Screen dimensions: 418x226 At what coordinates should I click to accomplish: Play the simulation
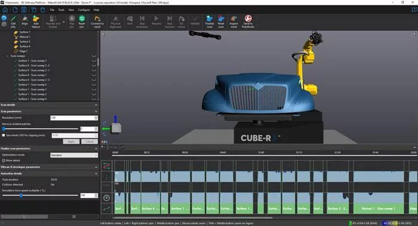pos(72,21)
